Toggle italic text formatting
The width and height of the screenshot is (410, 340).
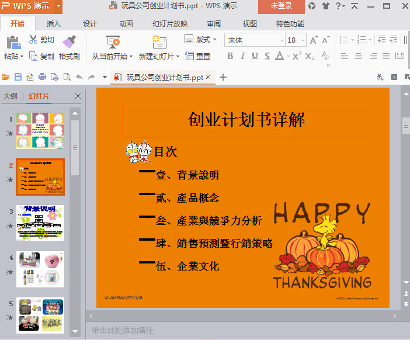click(x=242, y=57)
